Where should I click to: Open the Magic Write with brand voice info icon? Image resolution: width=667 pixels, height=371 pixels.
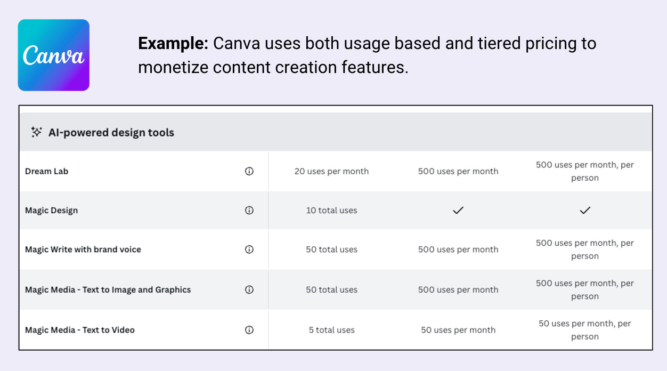pyautogui.click(x=249, y=249)
